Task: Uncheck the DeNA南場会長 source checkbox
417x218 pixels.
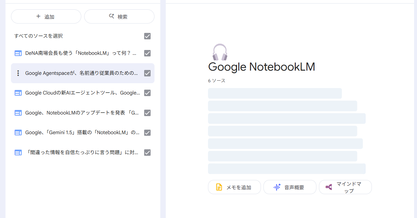Action: pyautogui.click(x=147, y=53)
